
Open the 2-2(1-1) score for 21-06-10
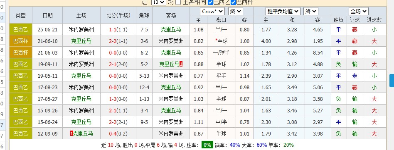pos(118,41)
